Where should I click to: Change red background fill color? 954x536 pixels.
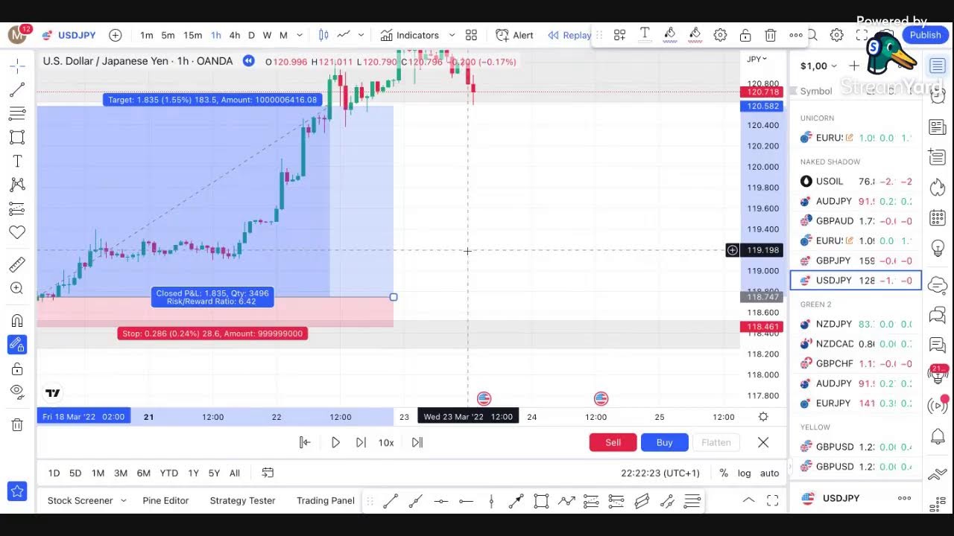(695, 34)
